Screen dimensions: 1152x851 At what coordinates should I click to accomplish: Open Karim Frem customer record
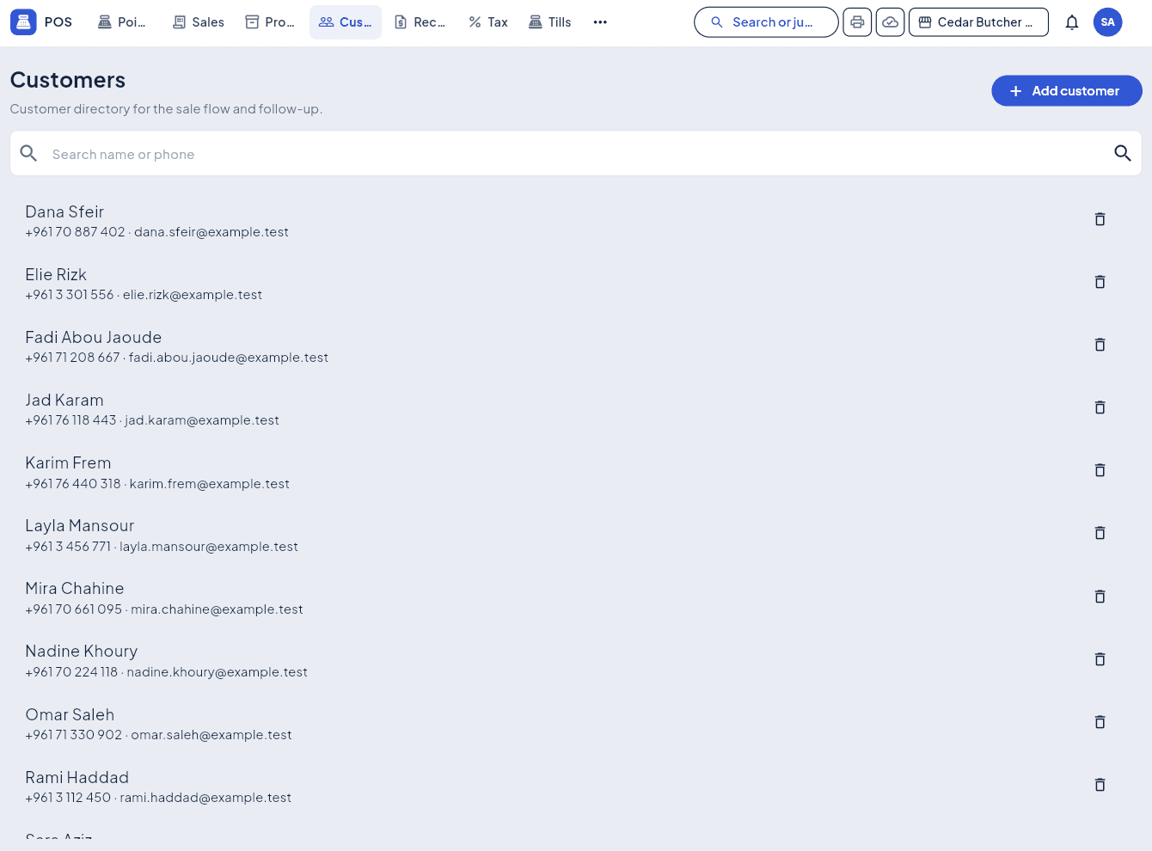coord(576,472)
